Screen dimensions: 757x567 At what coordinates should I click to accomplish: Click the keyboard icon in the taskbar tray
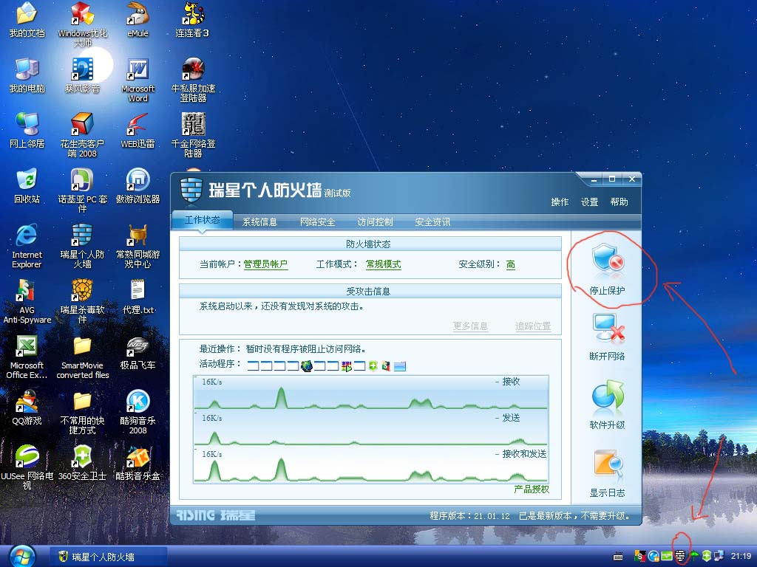(617, 557)
